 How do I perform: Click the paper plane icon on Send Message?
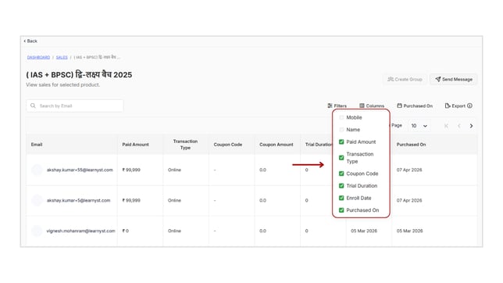(438, 79)
